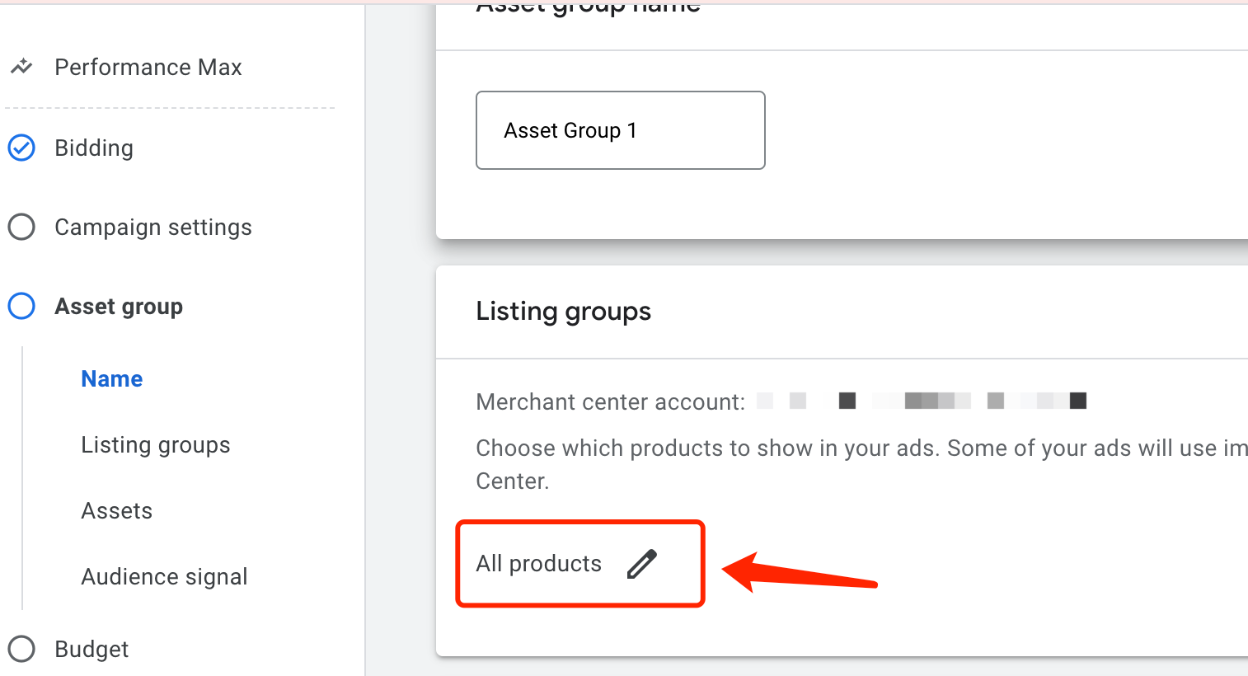Click the empty step circle beside Campaign settings
The height and width of the screenshot is (676, 1248).
click(21, 227)
